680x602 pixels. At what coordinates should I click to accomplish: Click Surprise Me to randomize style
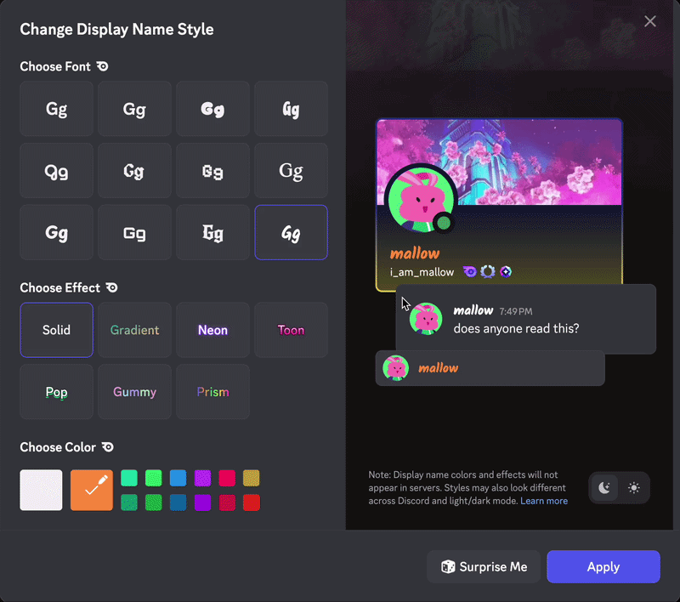(484, 566)
